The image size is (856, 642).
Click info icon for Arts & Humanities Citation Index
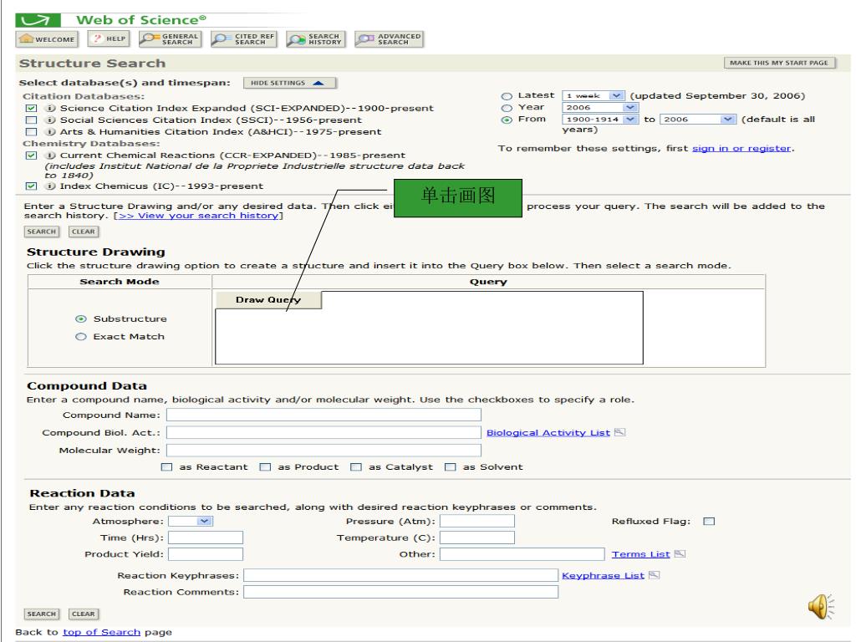(x=50, y=131)
